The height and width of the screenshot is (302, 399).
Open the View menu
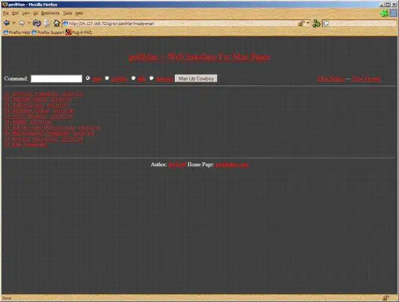tap(26, 13)
